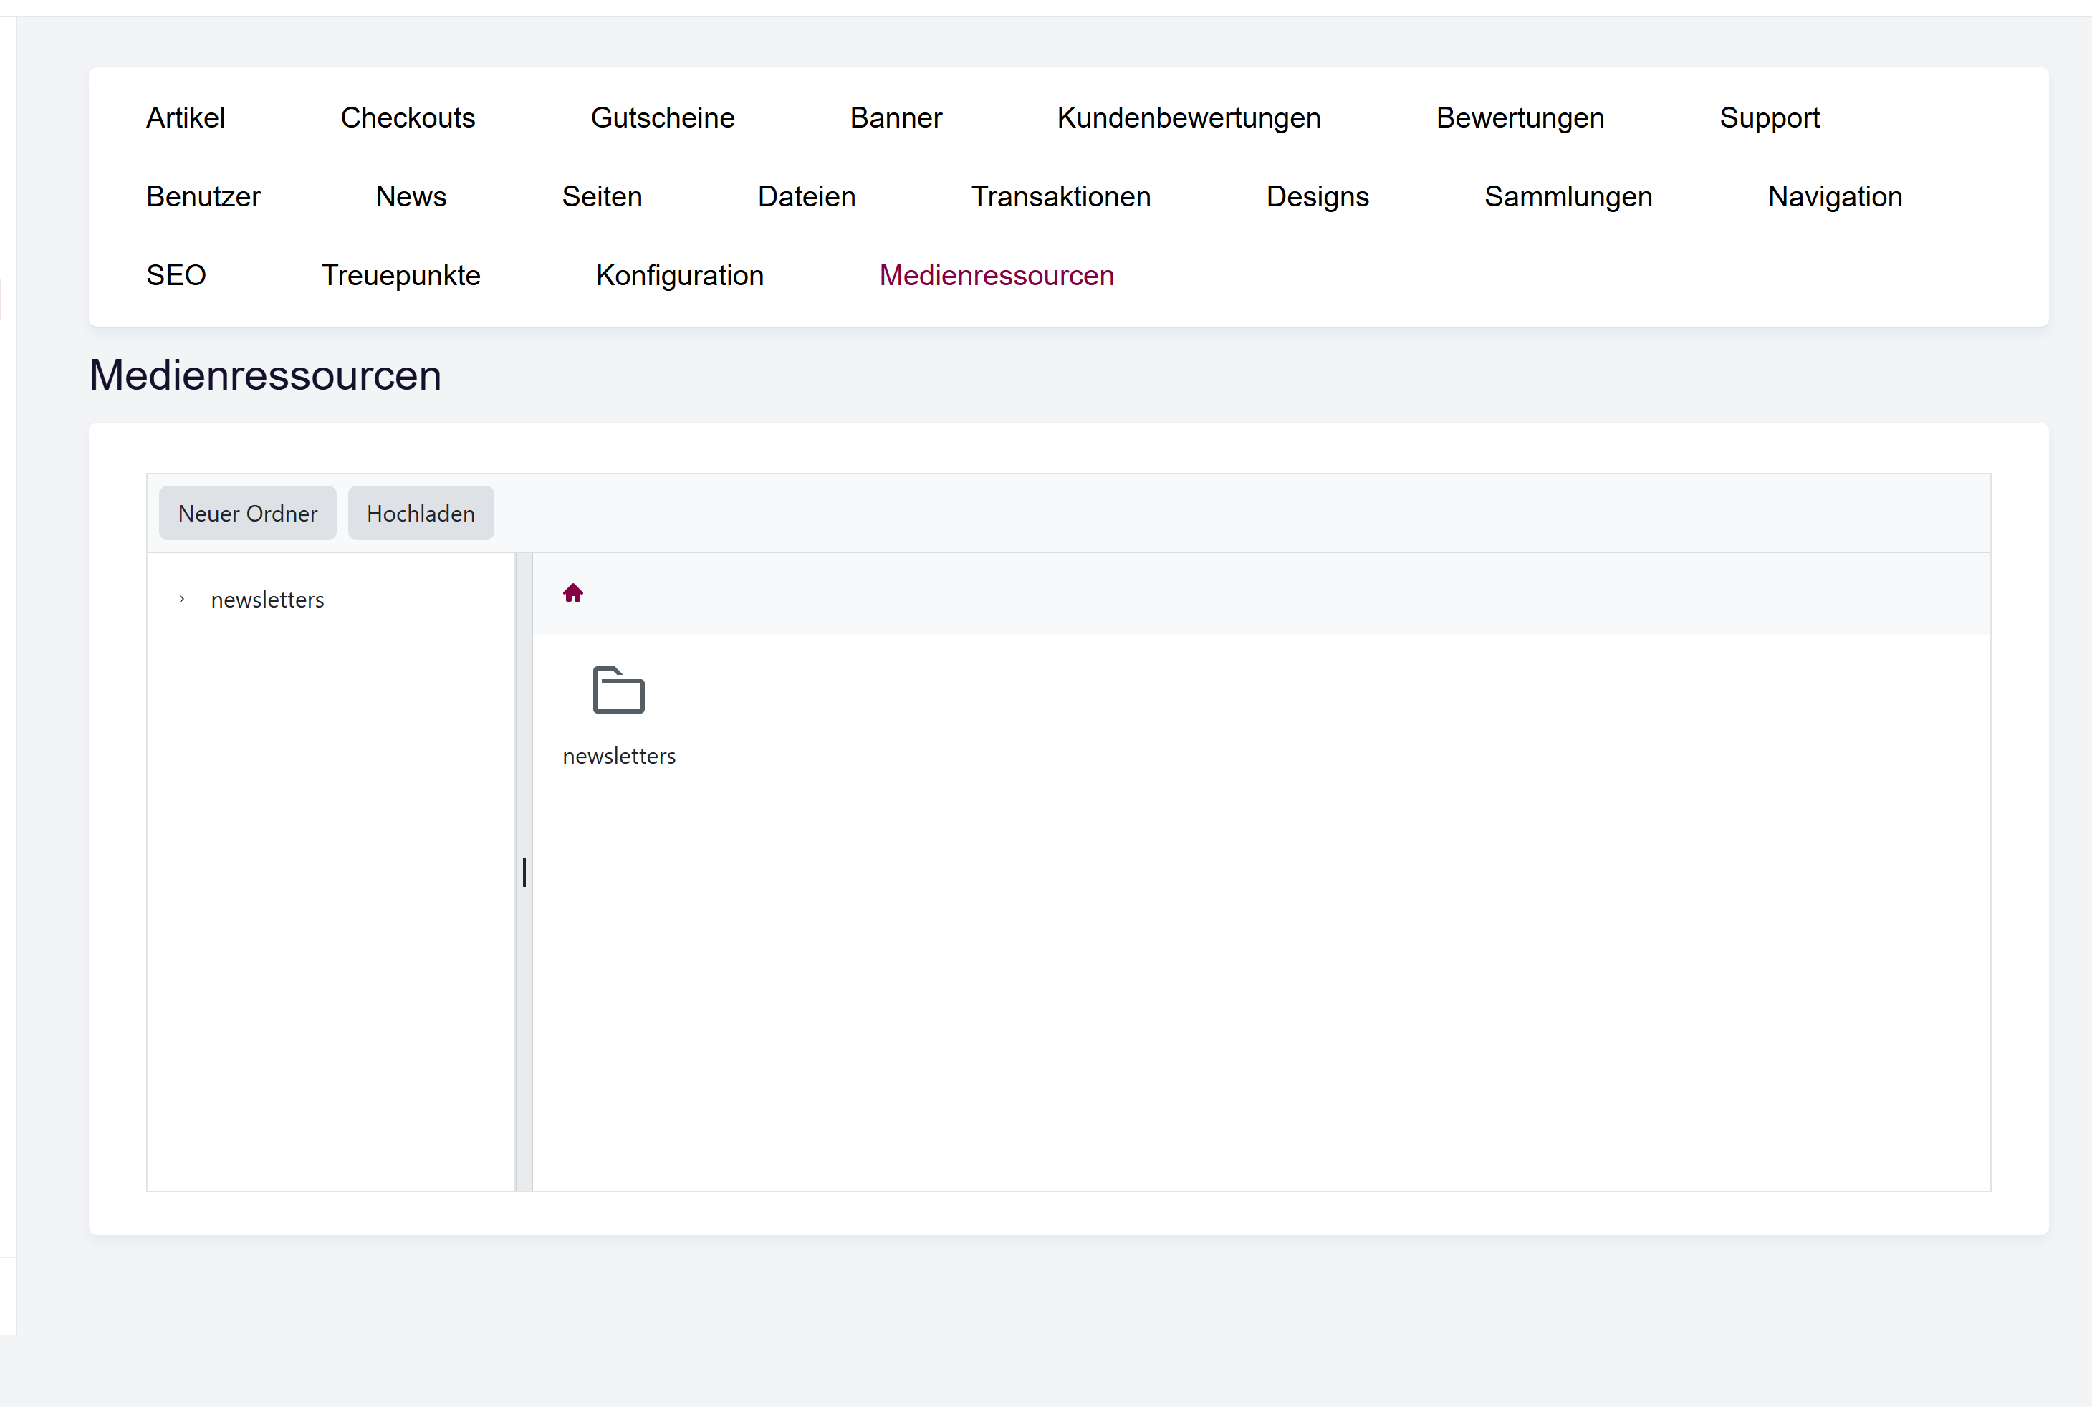Screen dimensions: 2092x1407
Task: Go to Gutscheine section
Action: 662,117
